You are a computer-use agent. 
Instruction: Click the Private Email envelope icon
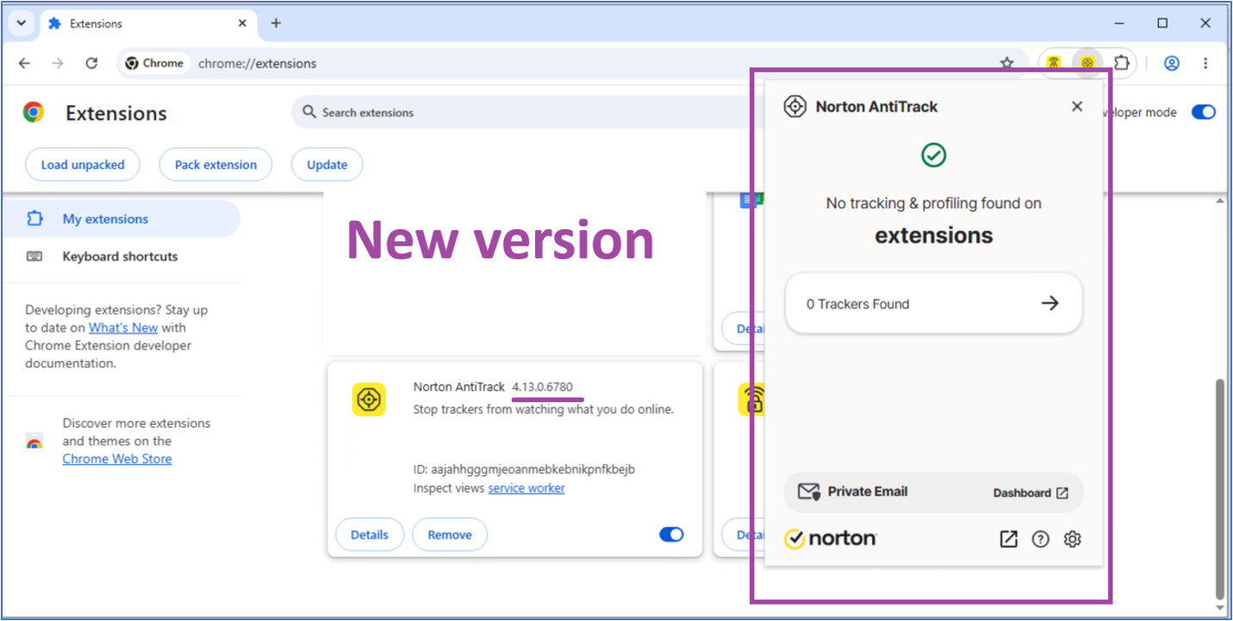pos(808,492)
